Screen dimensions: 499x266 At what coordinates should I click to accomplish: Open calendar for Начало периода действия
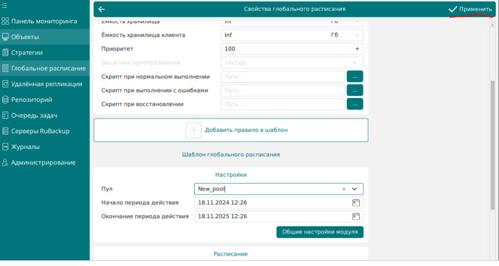point(356,202)
